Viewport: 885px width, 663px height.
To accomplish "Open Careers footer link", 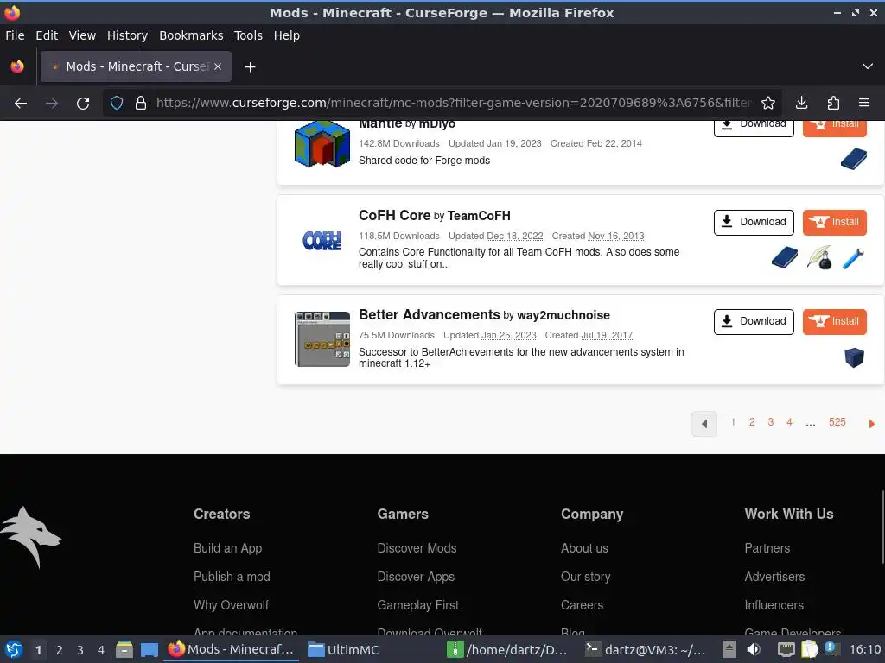I will tap(582, 605).
